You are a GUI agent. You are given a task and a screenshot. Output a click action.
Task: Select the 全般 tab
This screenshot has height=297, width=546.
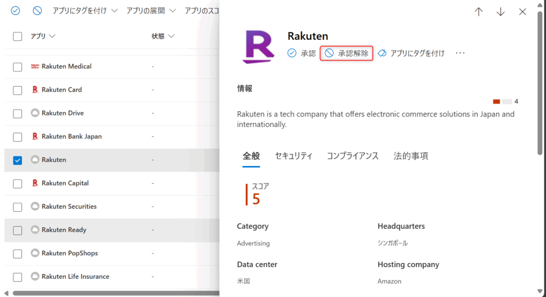point(251,156)
